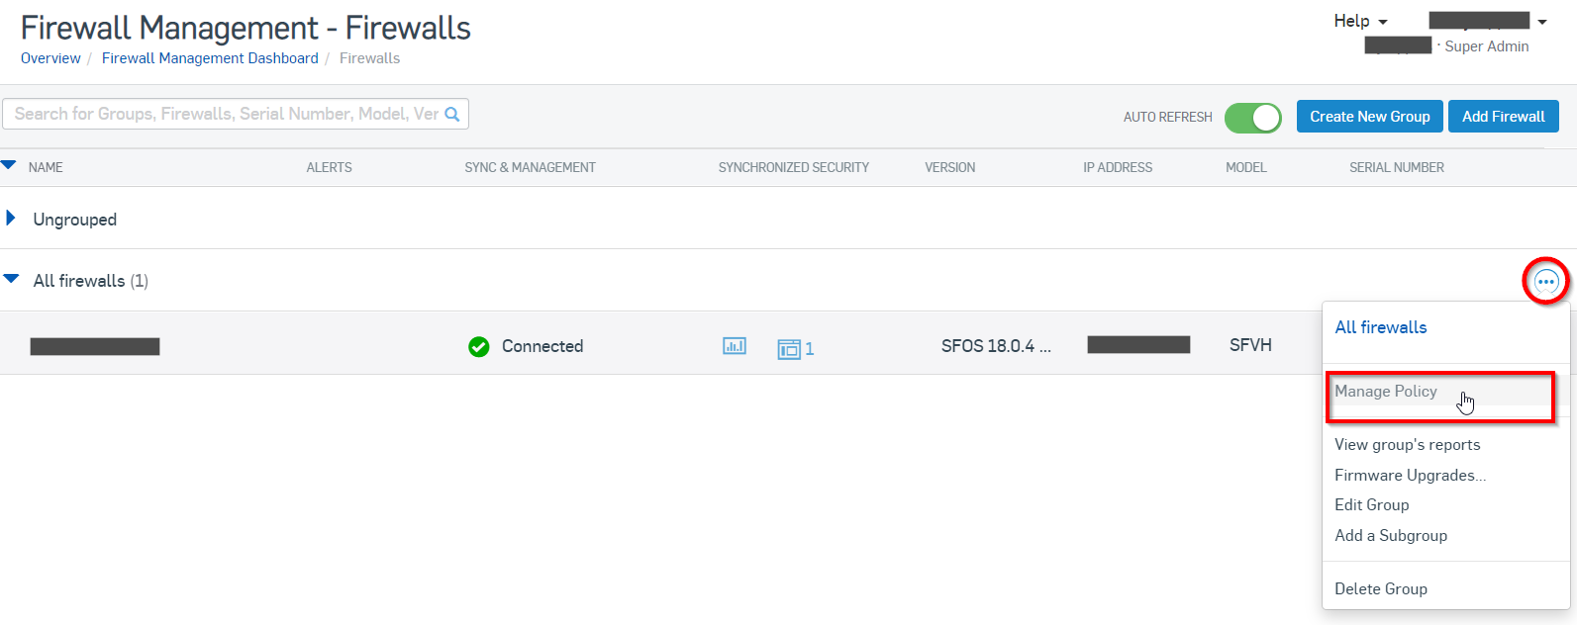Click the Create New Group button

click(1369, 117)
